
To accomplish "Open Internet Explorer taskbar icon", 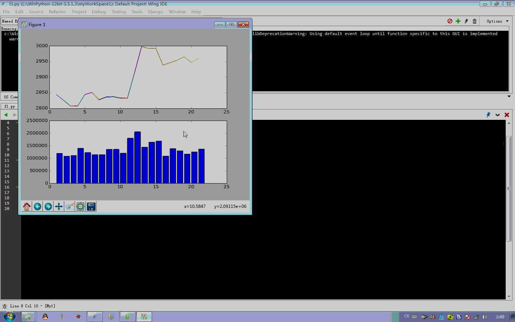I will pos(127,317).
